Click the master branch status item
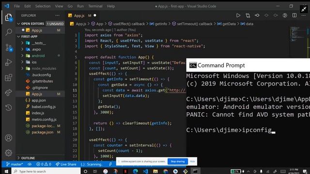The width and height of the screenshot is (310, 174). (x=14, y=164)
